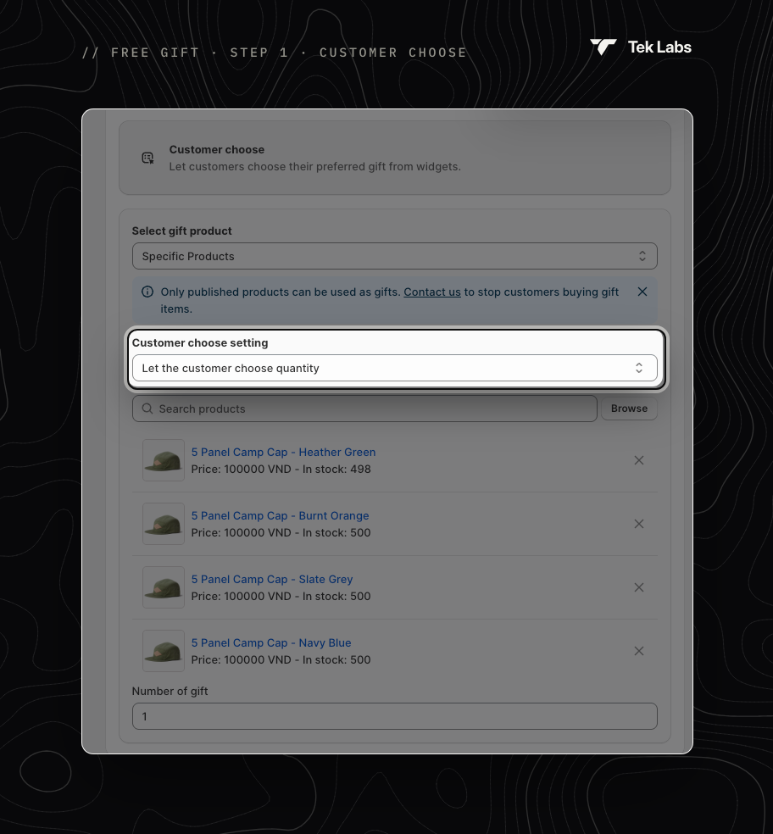
Task: Remove Burnt Orange cap from gifts
Action: 639,524
